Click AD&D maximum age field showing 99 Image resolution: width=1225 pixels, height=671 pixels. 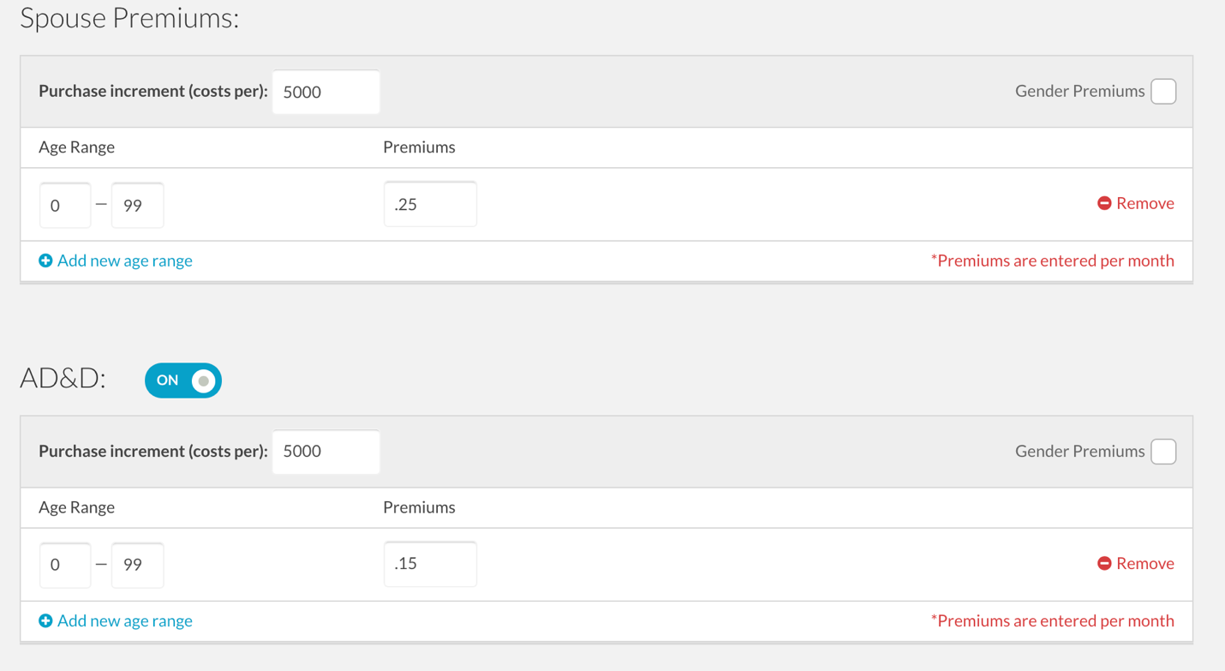tap(137, 565)
